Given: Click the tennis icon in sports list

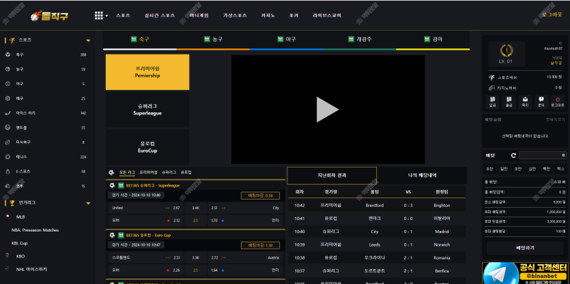Looking at the screenshot, I should coord(8,157).
